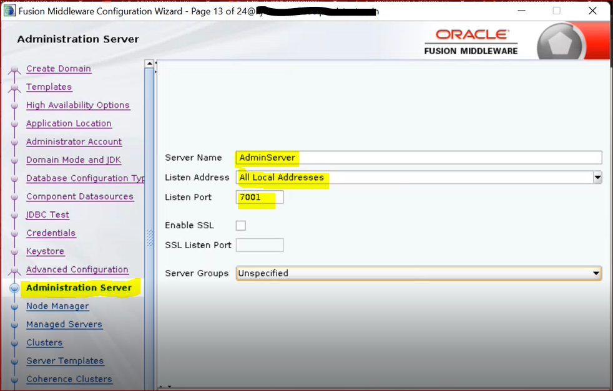Screen dimensions: 613x391
Task: Click the Credentials step bullet icon
Action: point(14,234)
